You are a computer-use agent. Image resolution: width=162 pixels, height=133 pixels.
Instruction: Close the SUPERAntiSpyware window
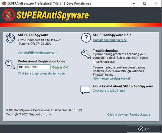coord(156,3)
